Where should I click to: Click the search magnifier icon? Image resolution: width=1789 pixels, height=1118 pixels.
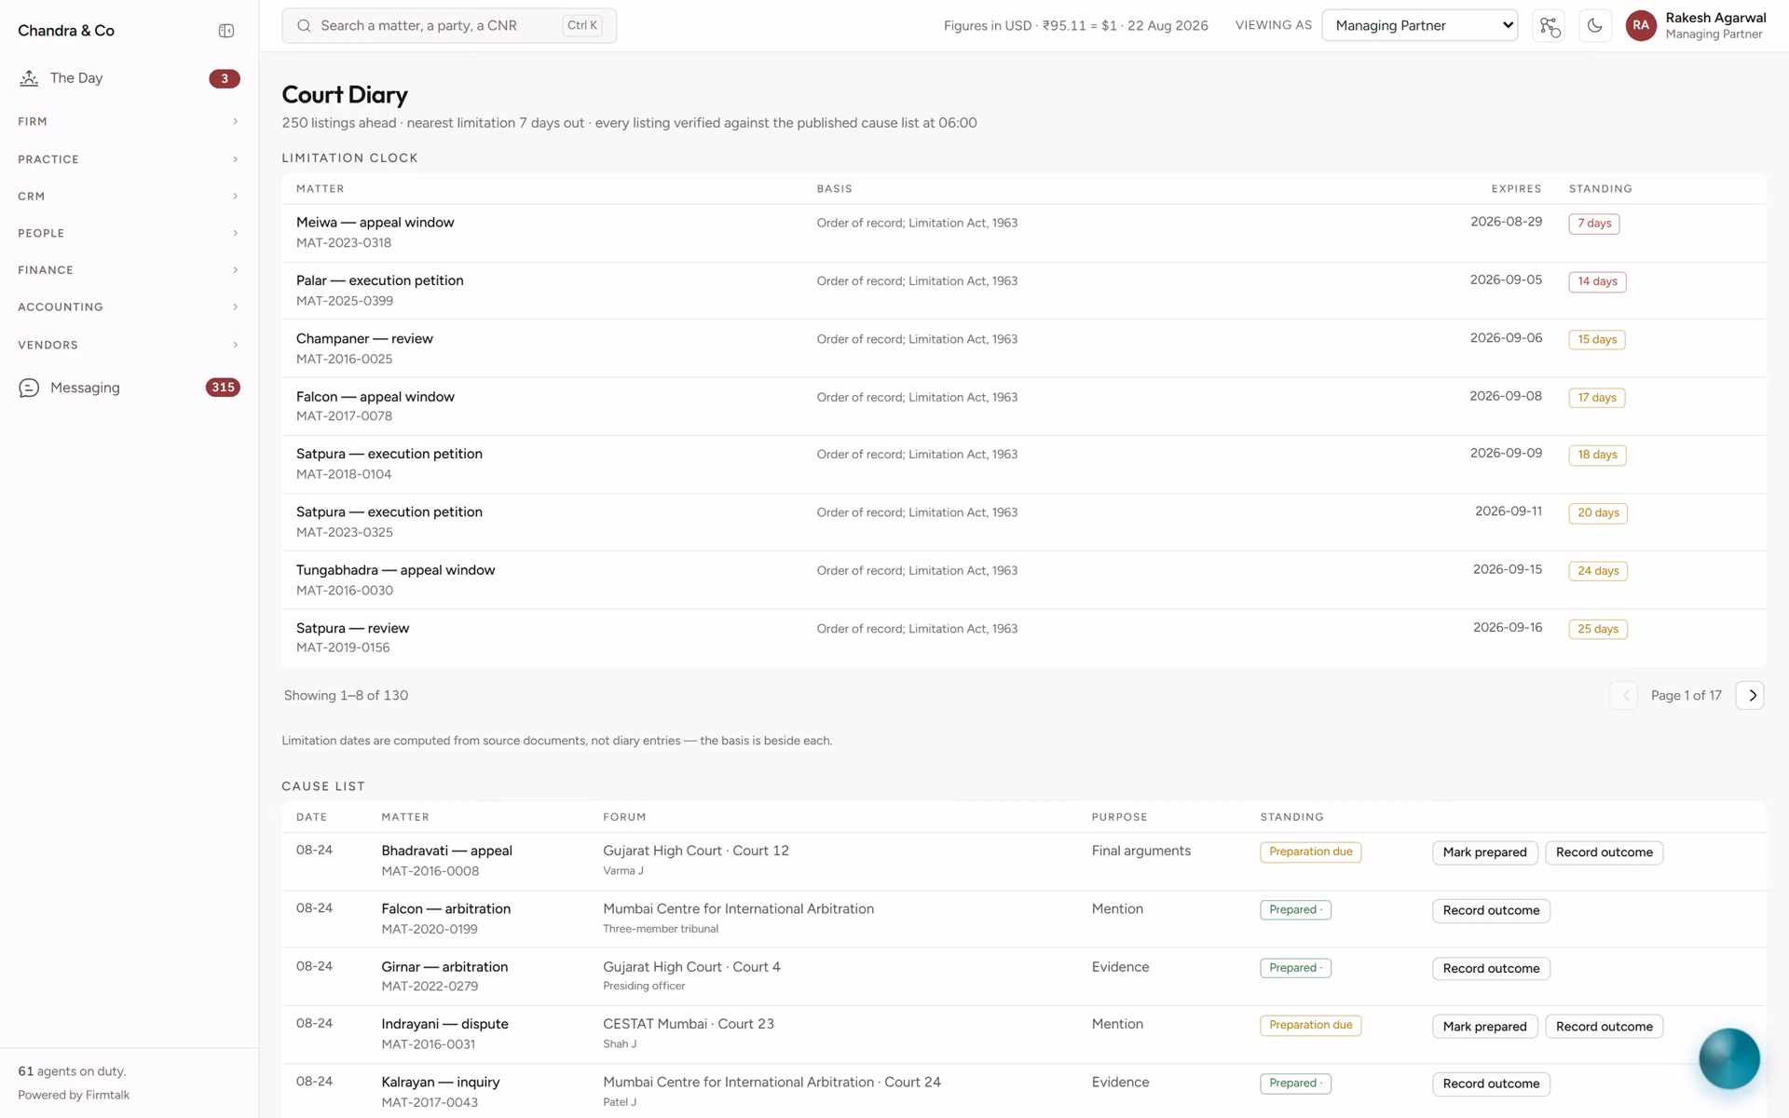304,26
